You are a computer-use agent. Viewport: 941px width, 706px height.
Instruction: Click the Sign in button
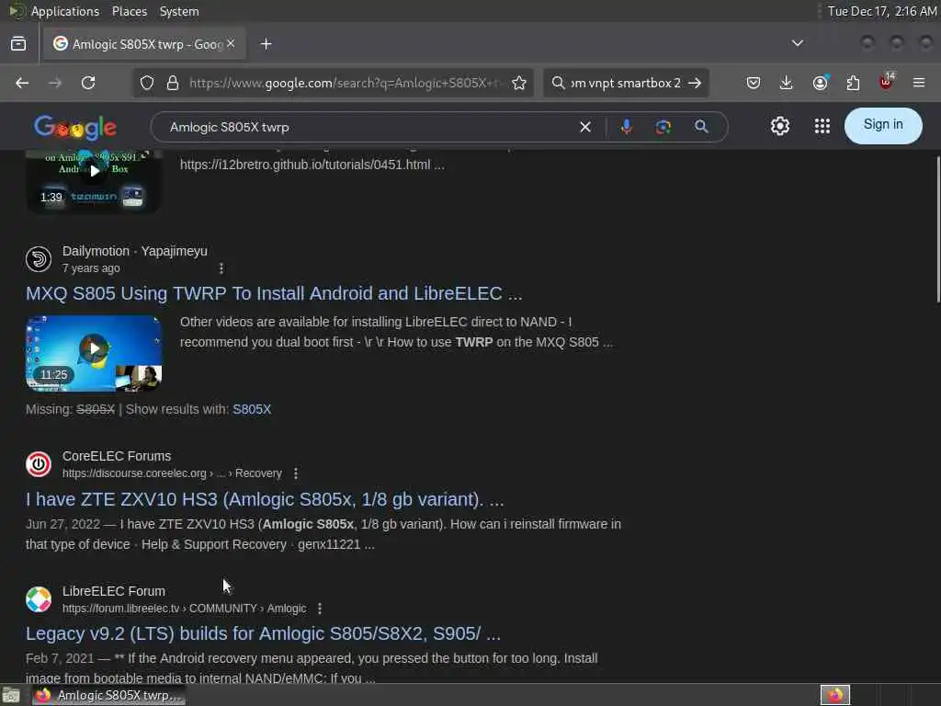coord(883,125)
